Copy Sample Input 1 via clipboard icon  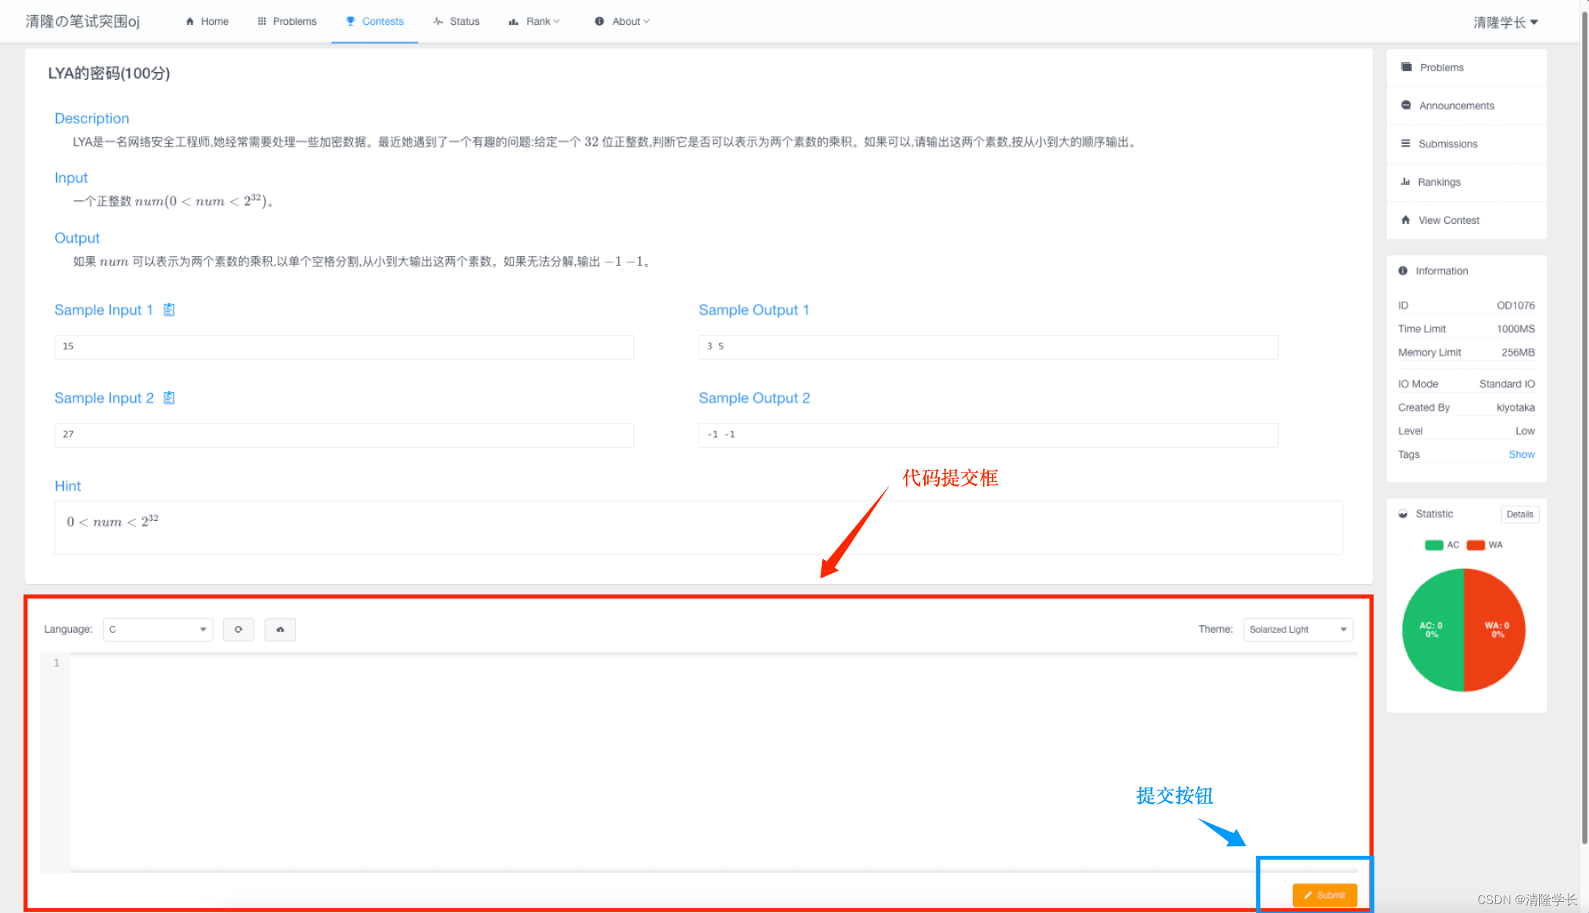tap(169, 310)
